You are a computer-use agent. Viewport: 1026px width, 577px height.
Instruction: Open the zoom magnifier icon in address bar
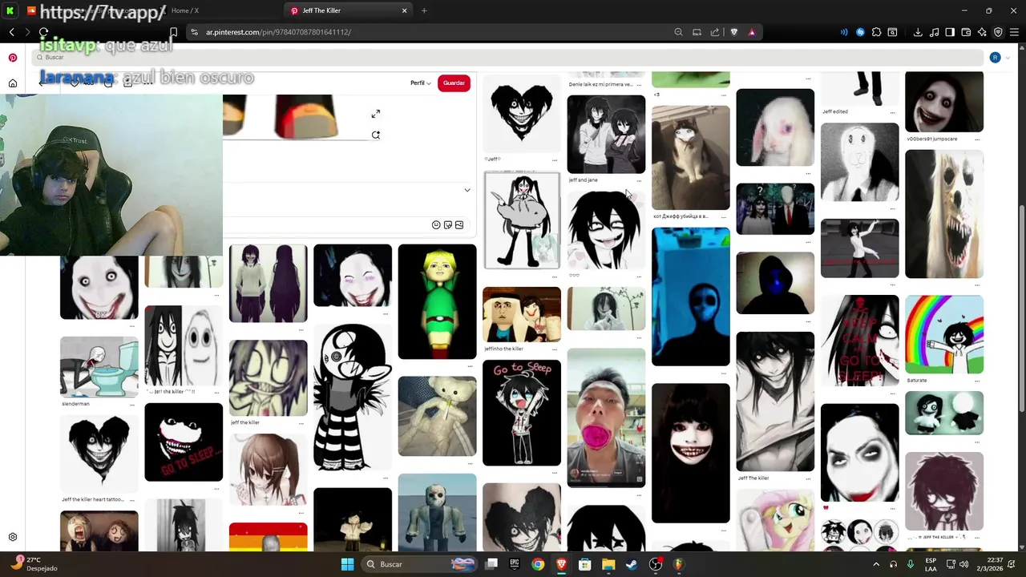[x=678, y=32]
